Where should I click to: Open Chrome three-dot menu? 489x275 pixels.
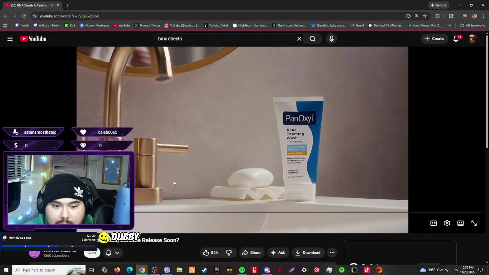[483, 16]
